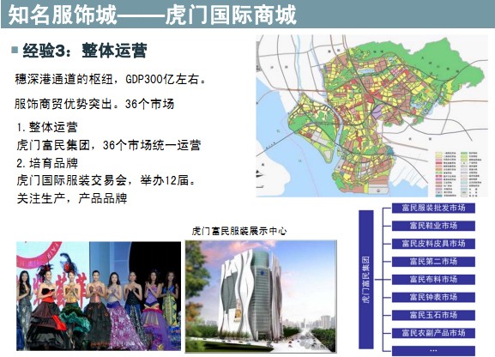Viewport: 495px width, 357px height.
Task: Select the 富民第二市场 box
Action: point(433,261)
